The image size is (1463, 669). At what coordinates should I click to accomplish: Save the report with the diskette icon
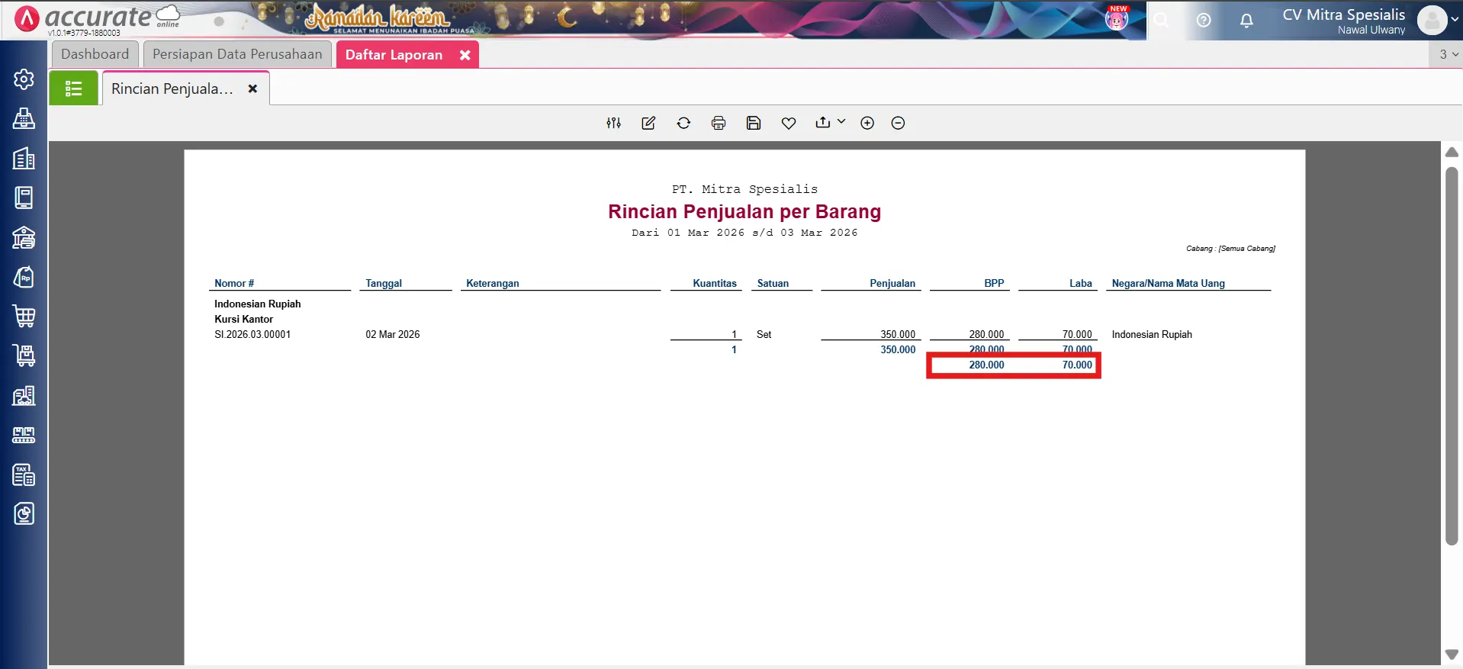pyautogui.click(x=754, y=123)
